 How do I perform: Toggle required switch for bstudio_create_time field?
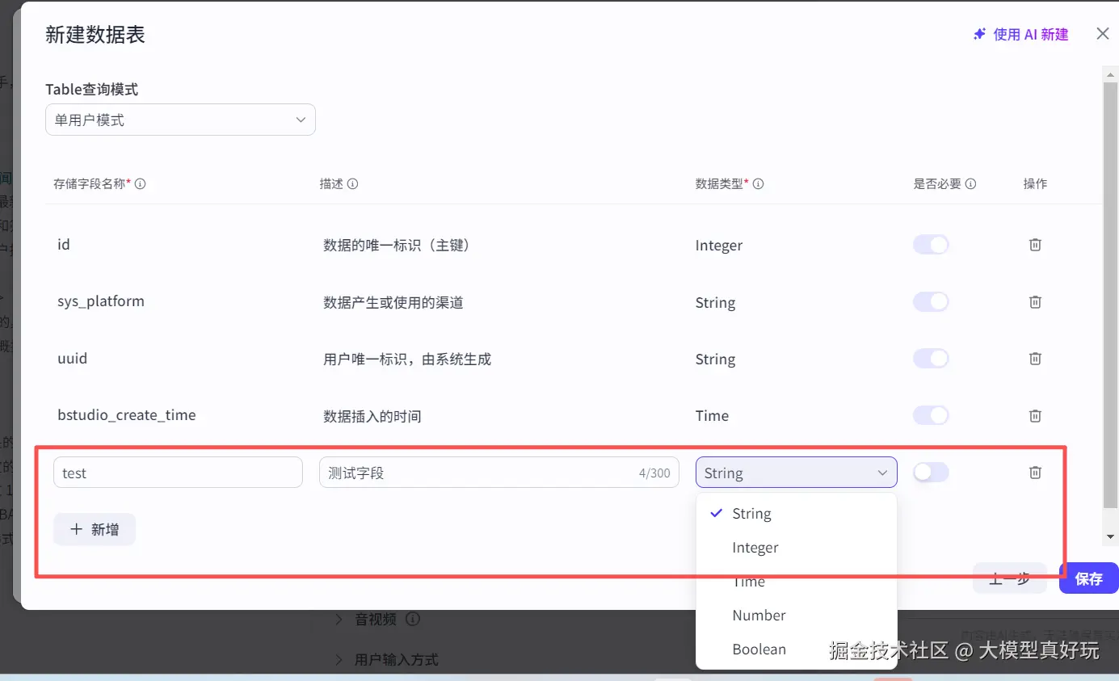[931, 416]
